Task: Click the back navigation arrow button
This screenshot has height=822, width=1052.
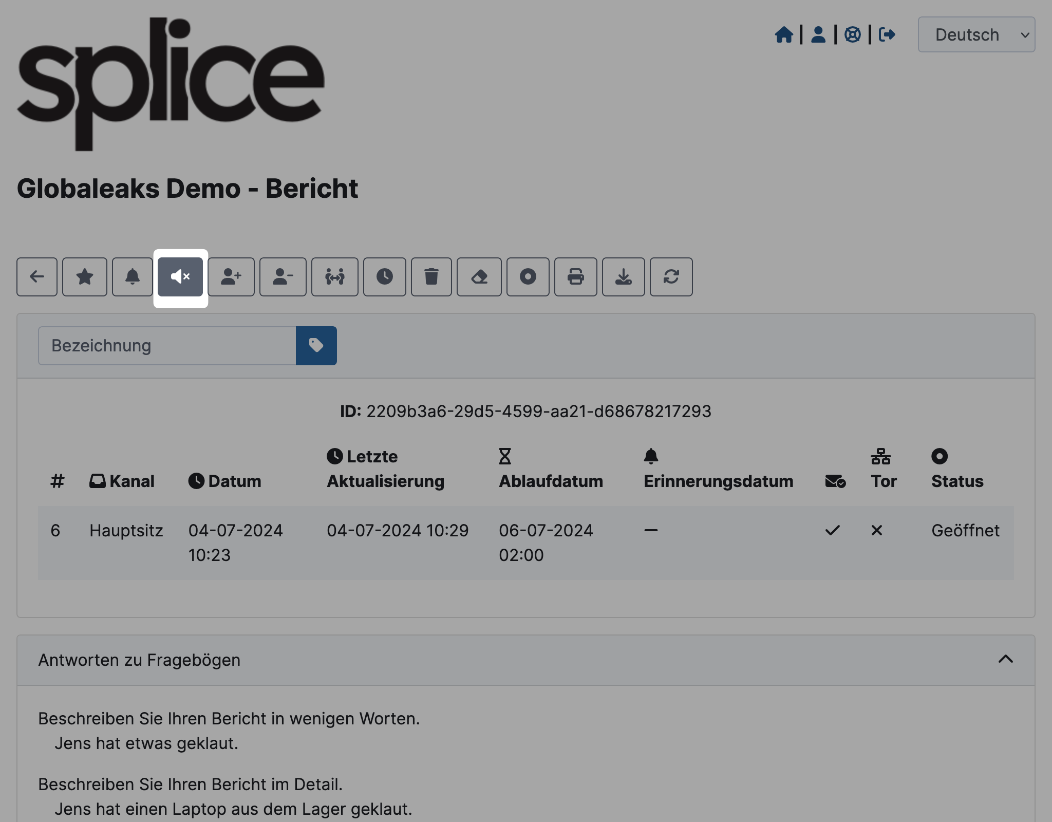Action: tap(36, 276)
